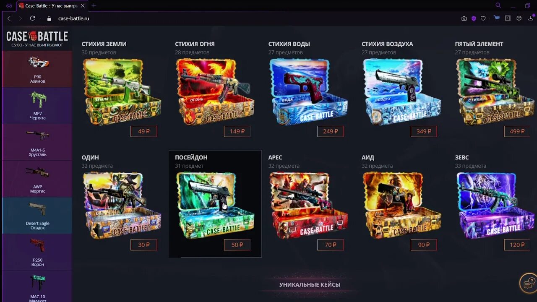Open the Посейдон case thumbnail
Screen dimensions: 537x302
[215, 206]
